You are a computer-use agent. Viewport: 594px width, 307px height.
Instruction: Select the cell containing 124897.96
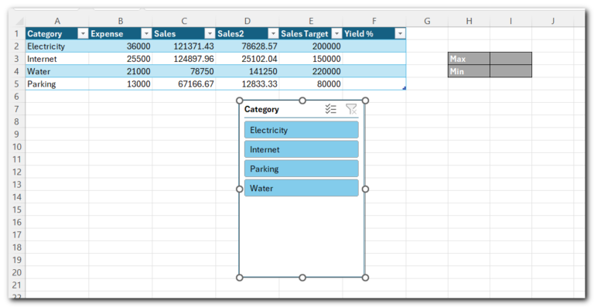tap(184, 59)
